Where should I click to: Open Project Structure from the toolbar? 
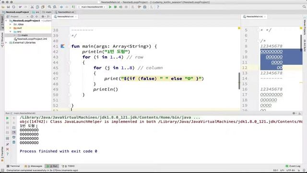(x=145, y=7)
